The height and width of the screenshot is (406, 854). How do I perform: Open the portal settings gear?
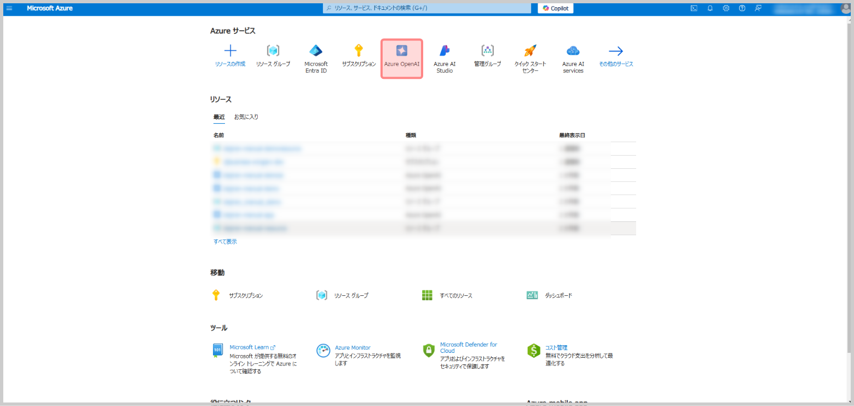726,8
